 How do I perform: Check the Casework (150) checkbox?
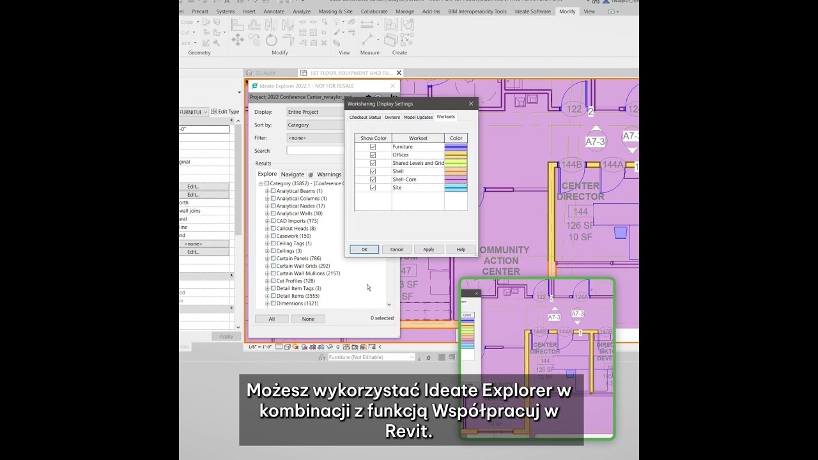click(274, 236)
